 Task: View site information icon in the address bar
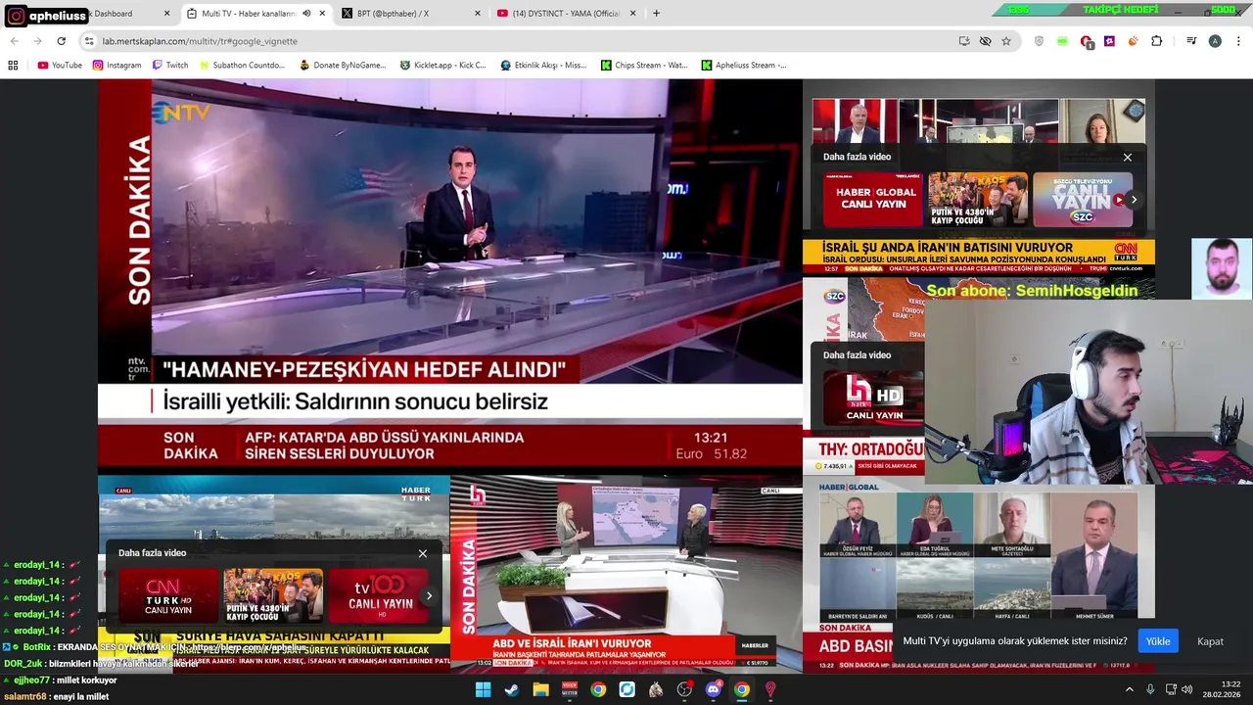point(89,41)
